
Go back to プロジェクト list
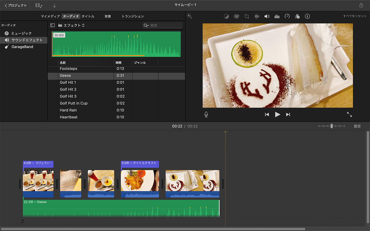(16, 5)
